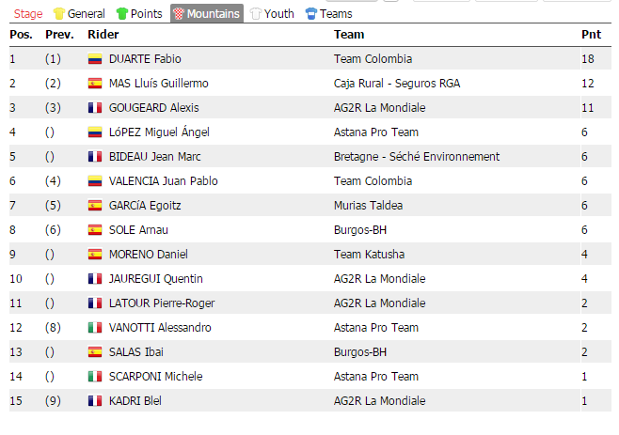This screenshot has width=619, height=435.
Task: Click Spanish flag next to GARCíA Egoitz
Action: 95,206
